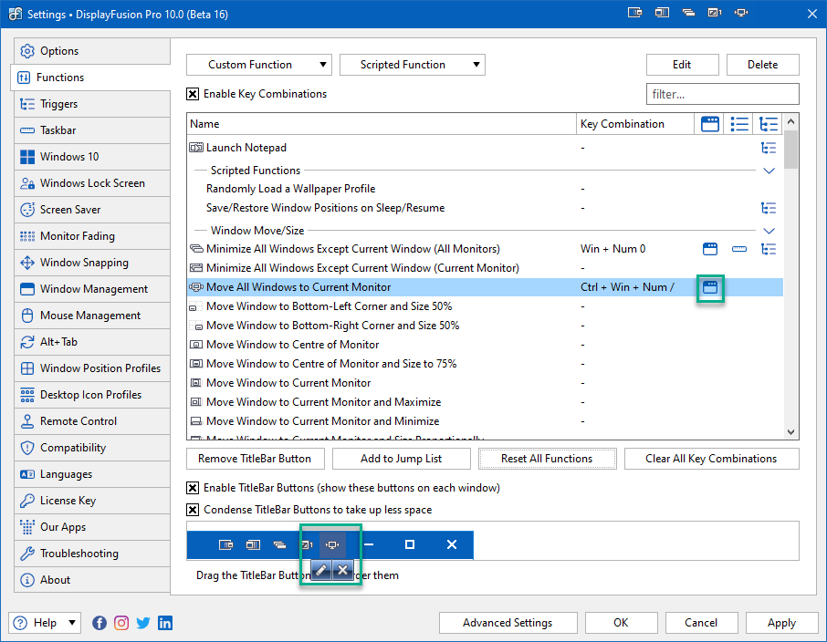
Task: Click the Edit button
Action: (682, 65)
